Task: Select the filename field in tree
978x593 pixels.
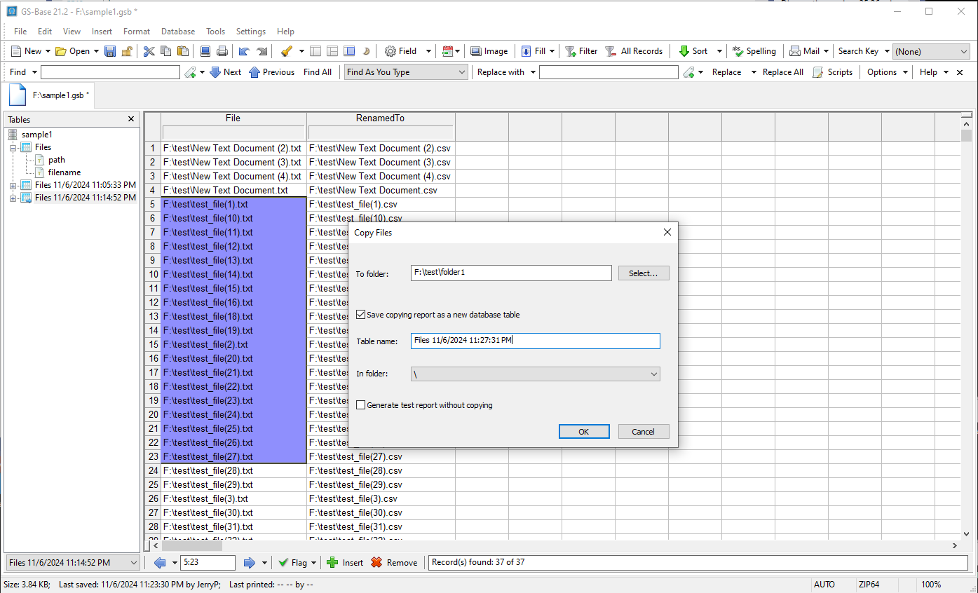Action: (x=64, y=172)
